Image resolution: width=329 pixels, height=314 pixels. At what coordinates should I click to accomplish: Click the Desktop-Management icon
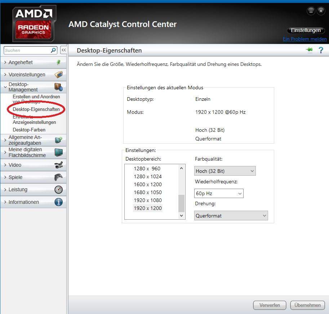(x=58, y=87)
